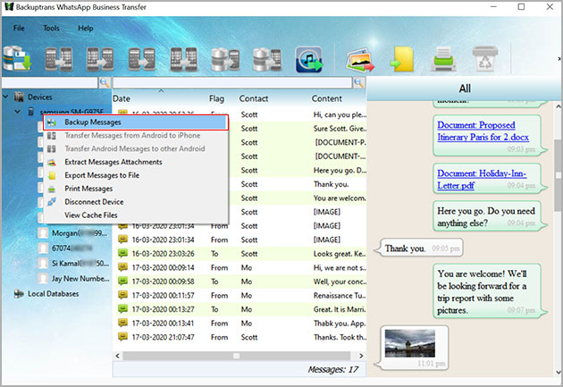Sort messages by the Contact column header
This screenshot has height=387, width=563.
(254, 98)
